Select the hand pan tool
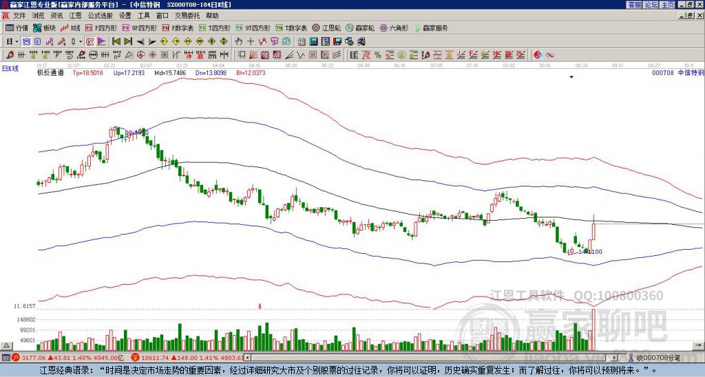 tap(238, 41)
